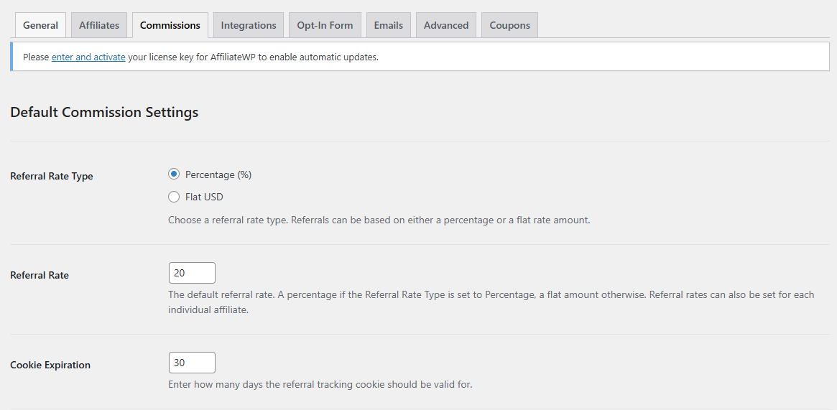Click into the Cookie Expiration number field
Image resolution: width=837 pixels, height=410 pixels.
tap(192, 363)
